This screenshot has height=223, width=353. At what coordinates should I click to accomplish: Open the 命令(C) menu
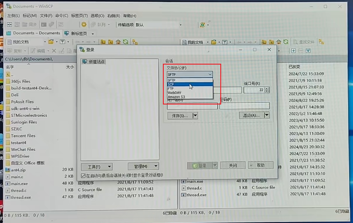click(x=62, y=16)
